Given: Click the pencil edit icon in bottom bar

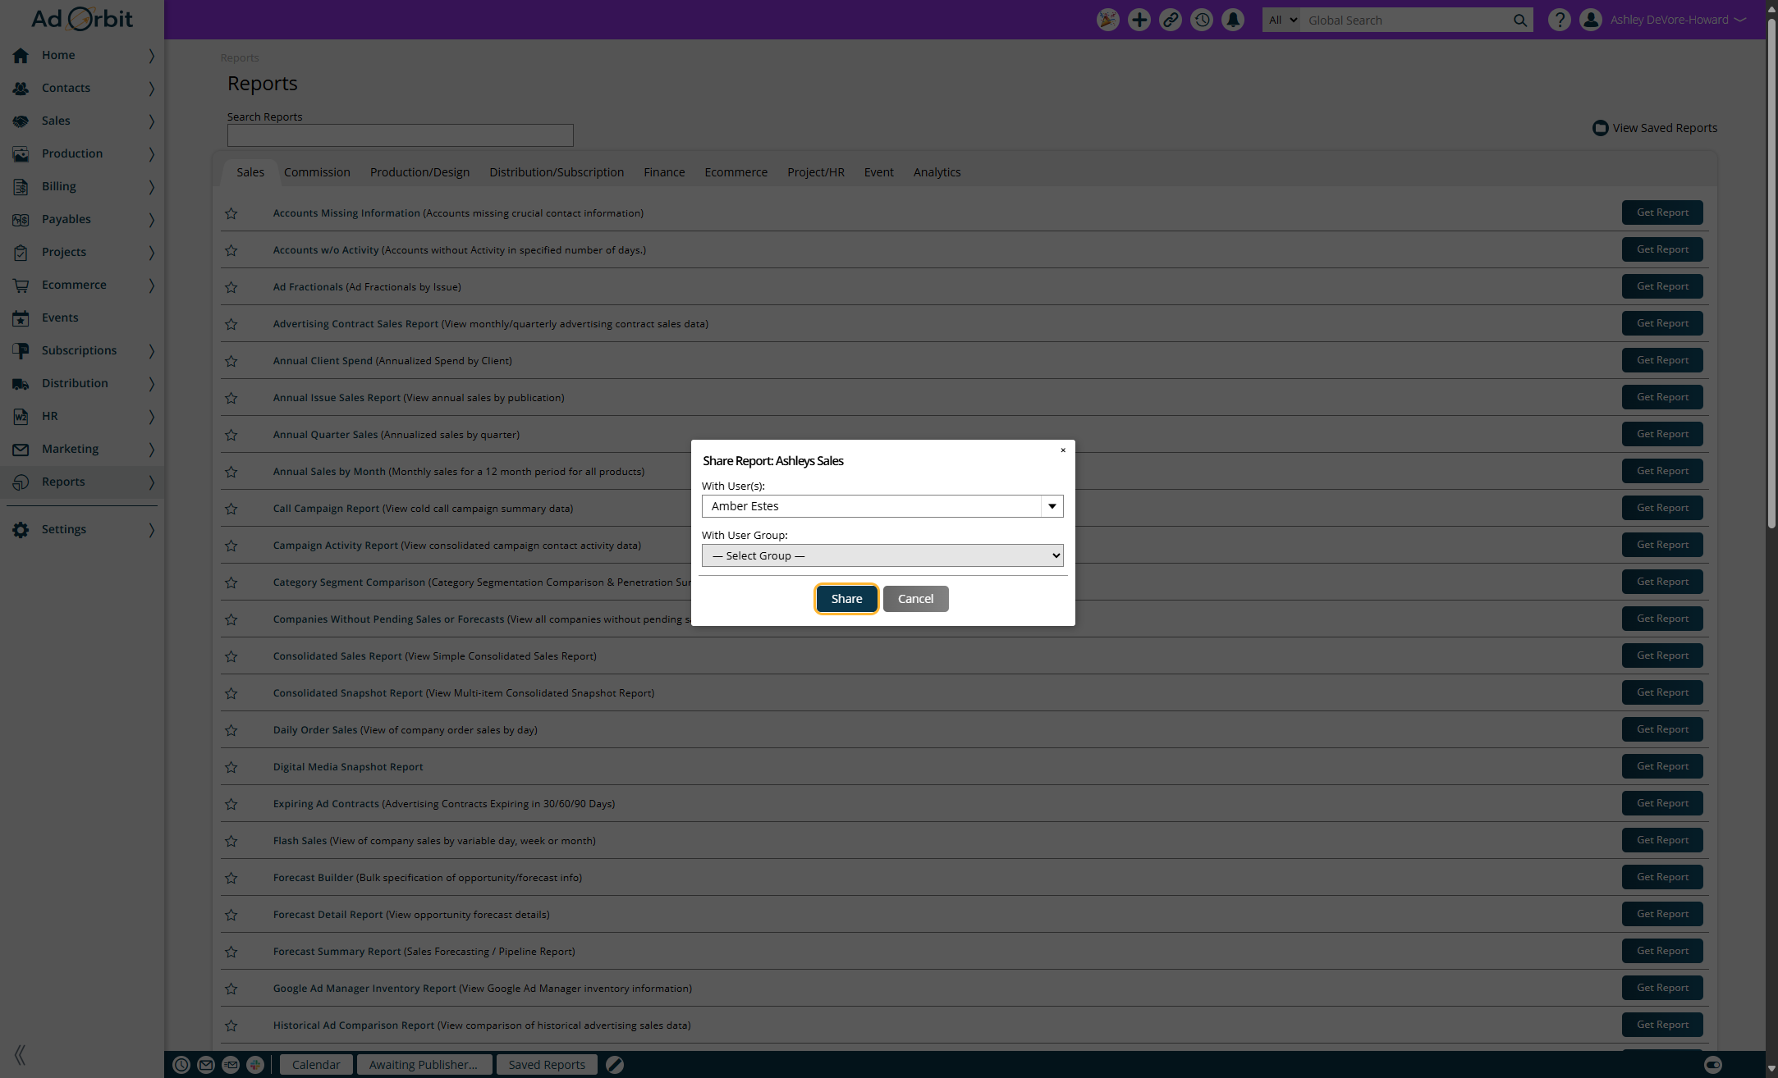Looking at the screenshot, I should pyautogui.click(x=615, y=1065).
